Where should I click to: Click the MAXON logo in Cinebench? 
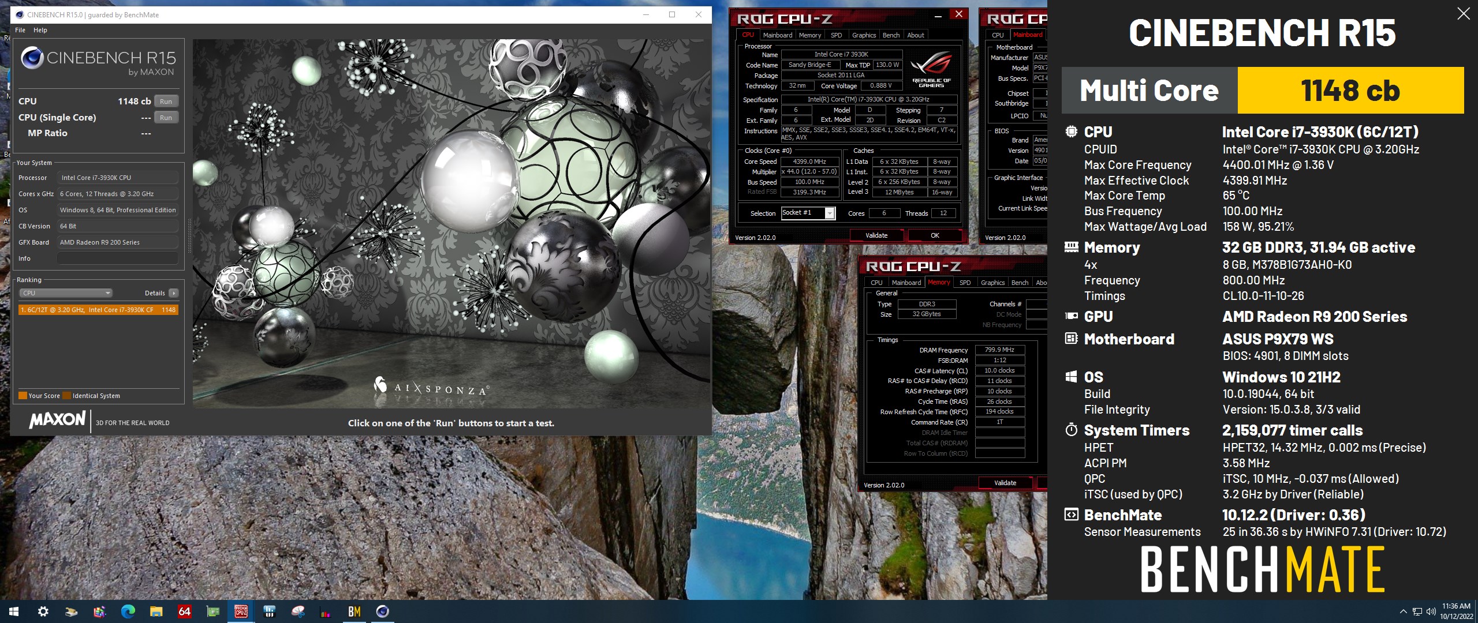click(58, 420)
